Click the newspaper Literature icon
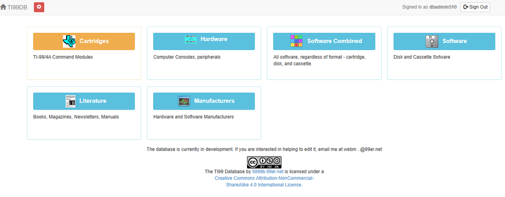 click(x=70, y=101)
